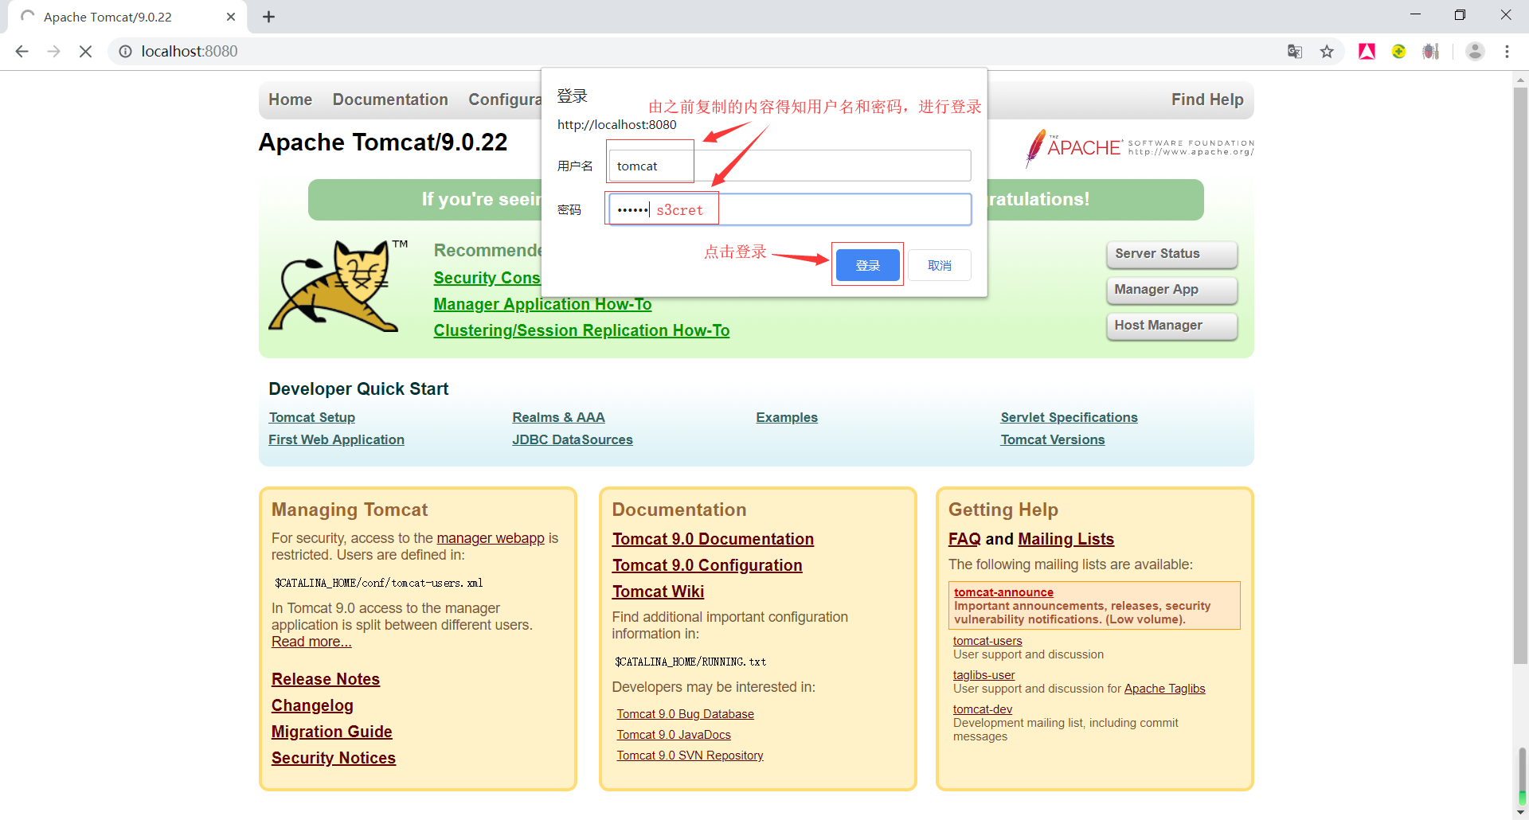Open the Tomcat Wiki link

658,592
